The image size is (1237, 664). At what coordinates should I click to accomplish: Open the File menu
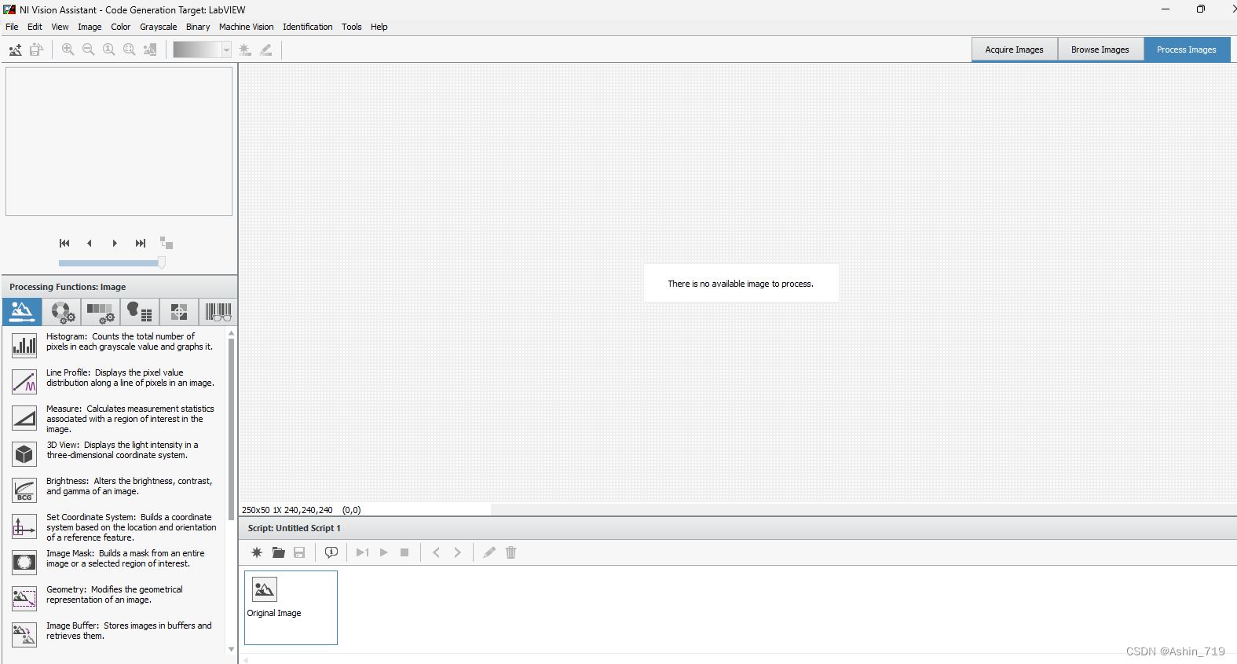coord(12,27)
